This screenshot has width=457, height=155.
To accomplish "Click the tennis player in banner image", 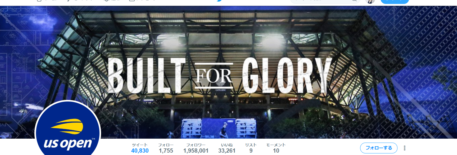I will (223, 130).
